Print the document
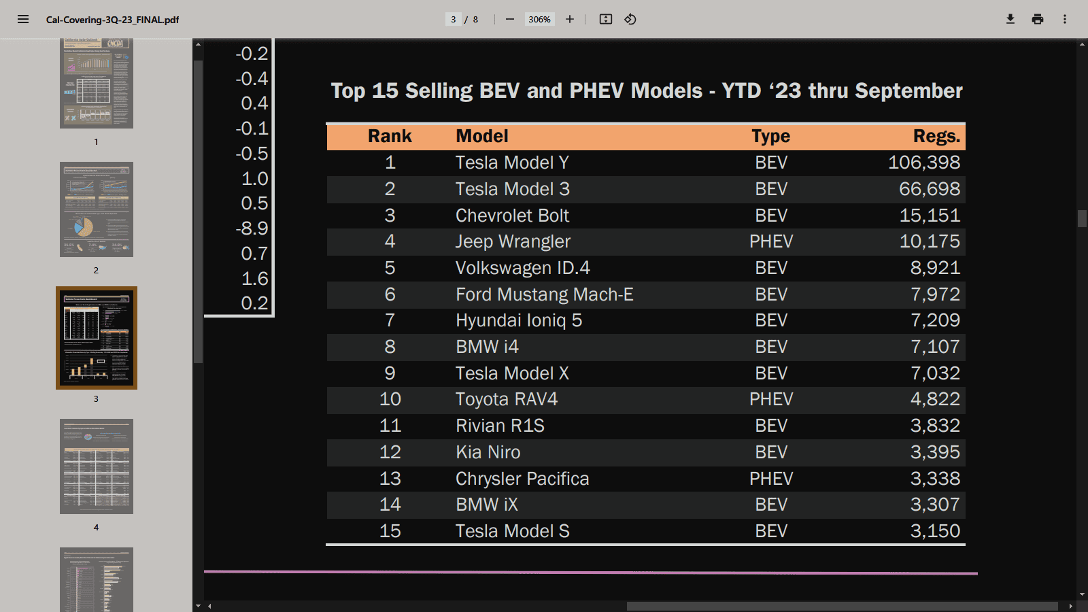The height and width of the screenshot is (612, 1088). click(1038, 19)
